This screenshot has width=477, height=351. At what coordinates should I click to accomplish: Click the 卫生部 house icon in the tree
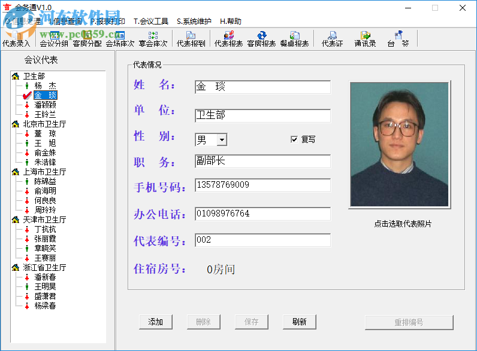point(16,76)
